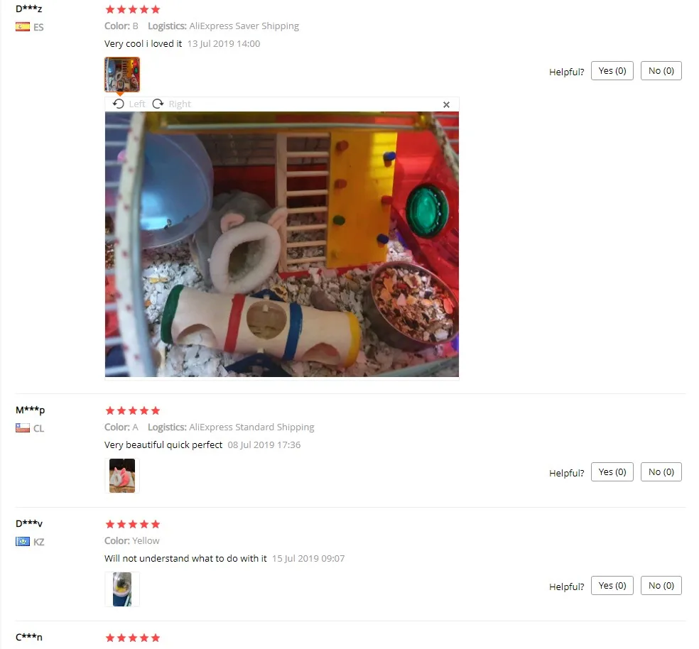Click the star rating on D***v's review
This screenshot has height=649, width=699.
click(132, 524)
